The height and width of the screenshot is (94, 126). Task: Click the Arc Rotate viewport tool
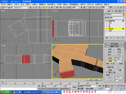coord(121,88)
